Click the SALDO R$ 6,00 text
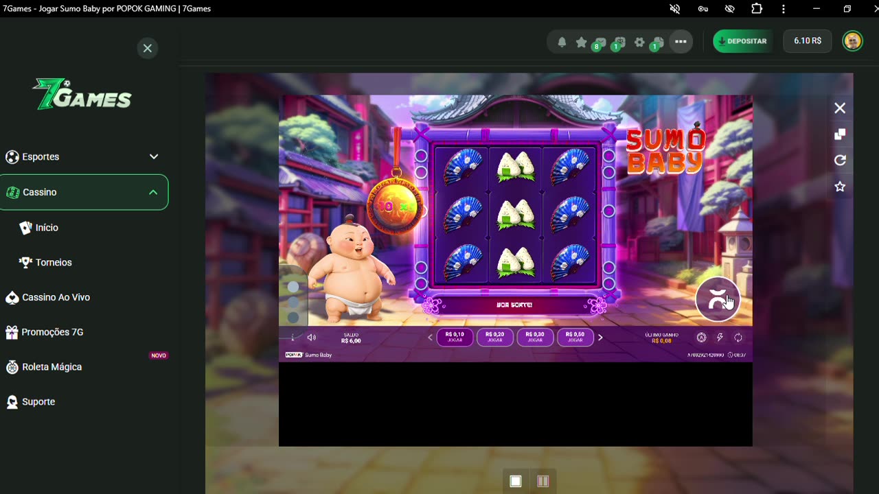This screenshot has height=494, width=879. click(351, 338)
